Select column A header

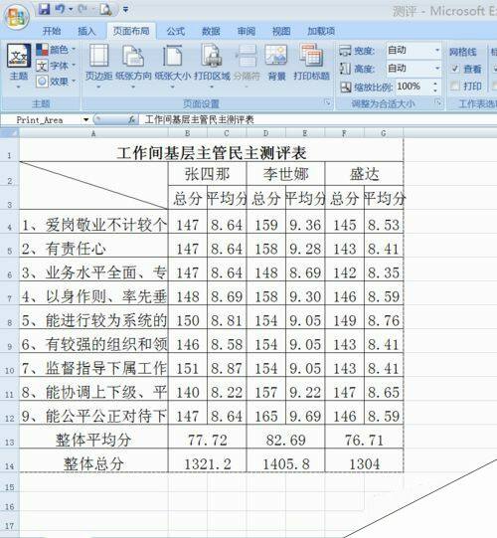tap(93, 133)
